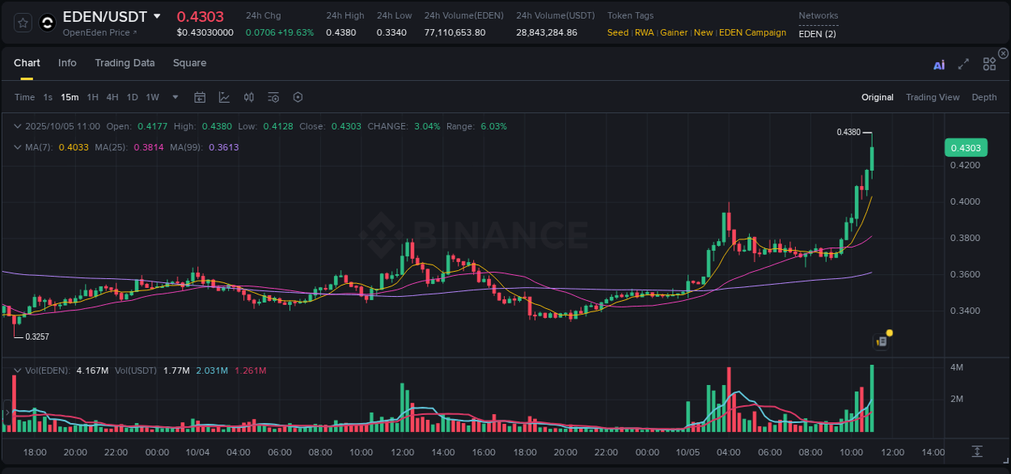Image resolution: width=1011 pixels, height=474 pixels.
Task: Expand the chart with fullscreen arrows icon
Action: (963, 64)
